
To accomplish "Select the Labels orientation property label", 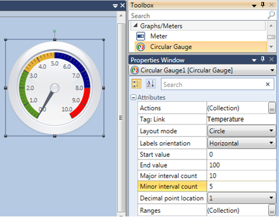I will tap(165, 143).
